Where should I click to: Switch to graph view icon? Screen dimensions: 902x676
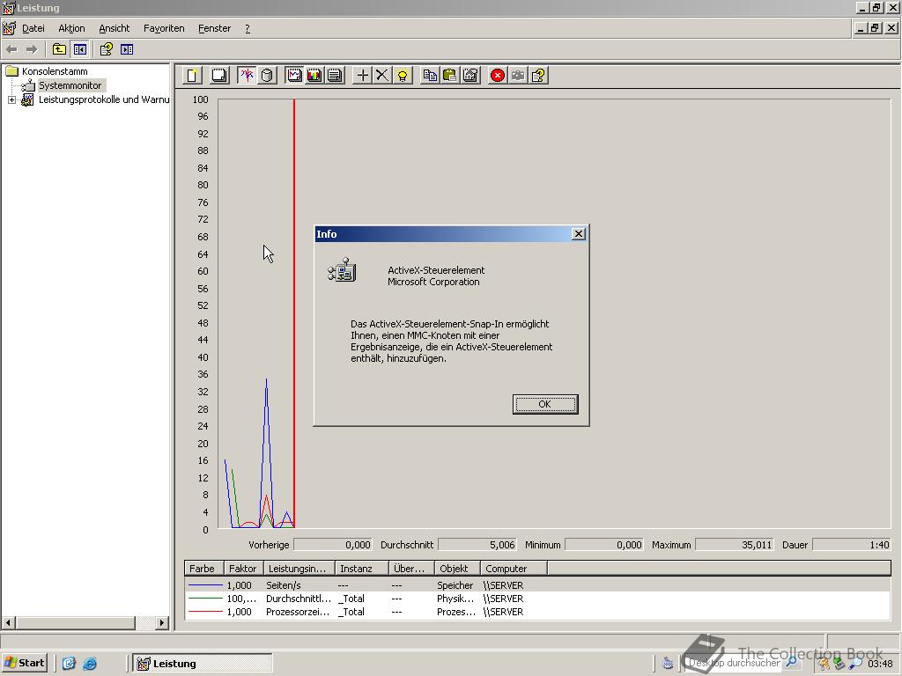[x=294, y=76]
